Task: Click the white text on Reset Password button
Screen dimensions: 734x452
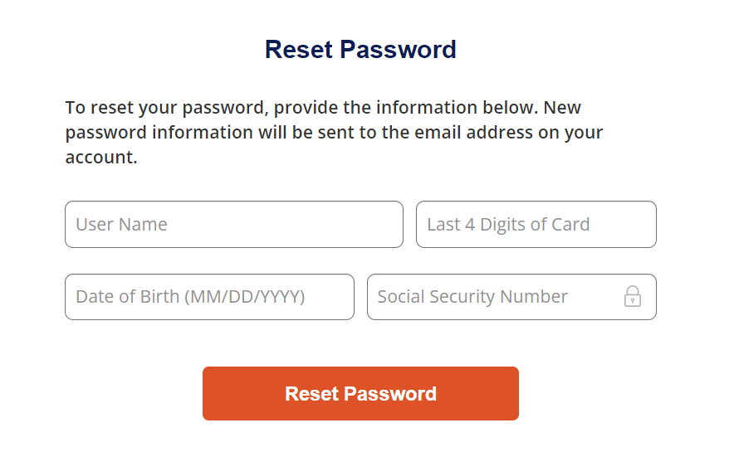Action: point(360,394)
